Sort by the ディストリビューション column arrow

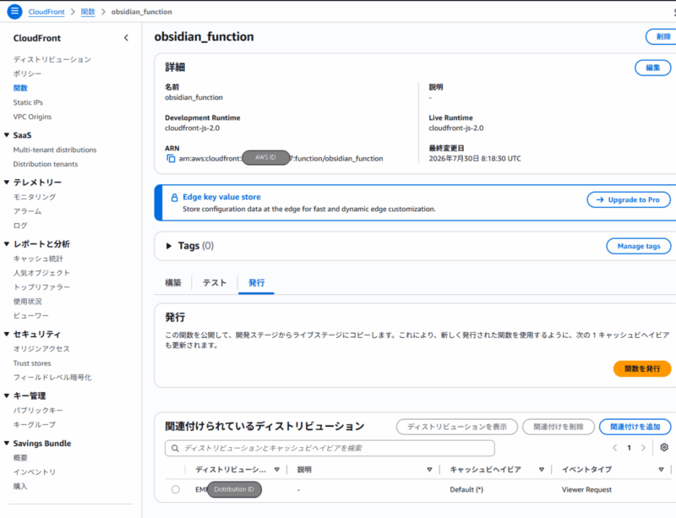(277, 470)
